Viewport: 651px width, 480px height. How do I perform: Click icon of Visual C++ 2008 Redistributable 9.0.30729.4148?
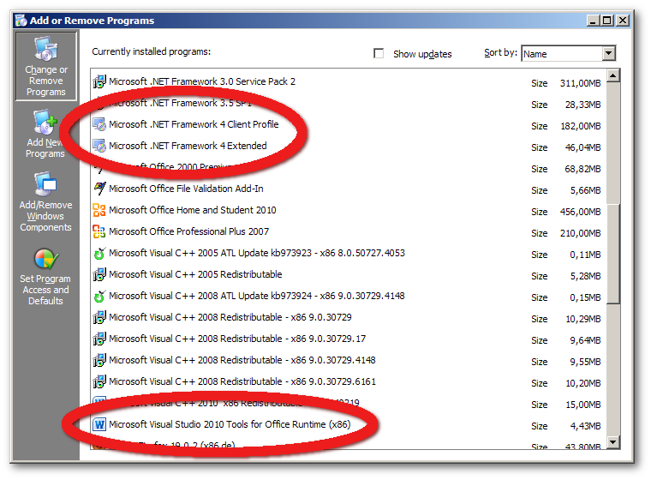tap(99, 360)
